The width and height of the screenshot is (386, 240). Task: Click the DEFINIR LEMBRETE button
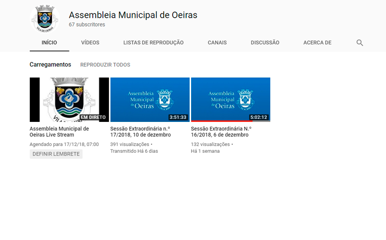point(56,154)
